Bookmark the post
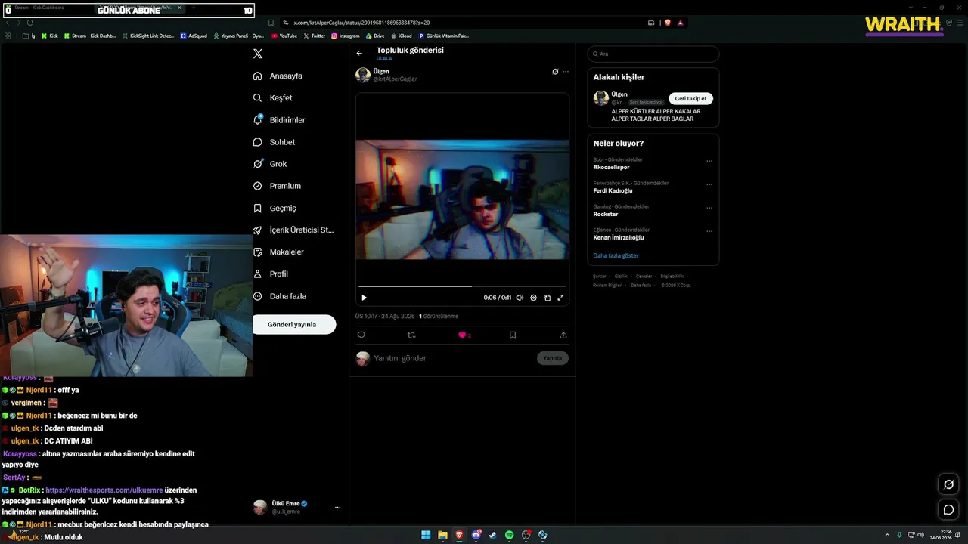 [513, 335]
